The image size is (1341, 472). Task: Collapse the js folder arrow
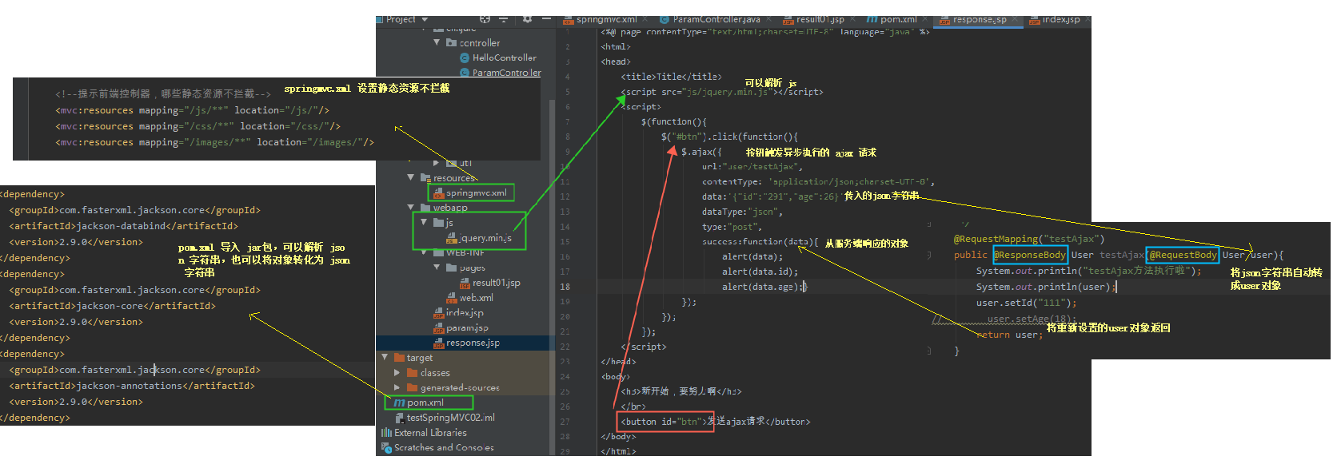coord(424,223)
